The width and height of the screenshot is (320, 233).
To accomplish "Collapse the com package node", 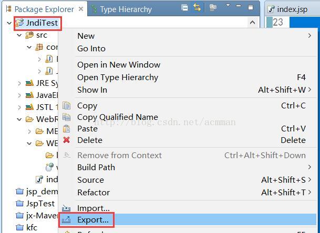I will click(x=29, y=47).
